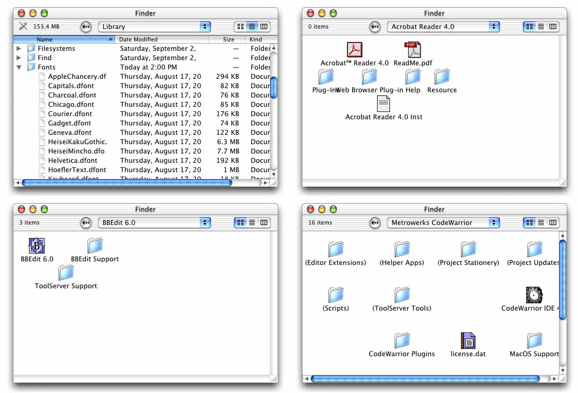Go back in the Acrobat Reader 4.0 window
Viewport: 578px width, 393px height.
point(375,26)
